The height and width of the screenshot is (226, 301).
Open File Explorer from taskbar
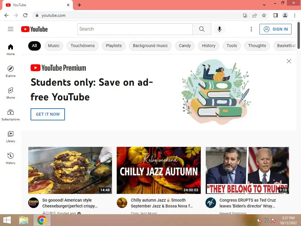[x=24, y=220]
